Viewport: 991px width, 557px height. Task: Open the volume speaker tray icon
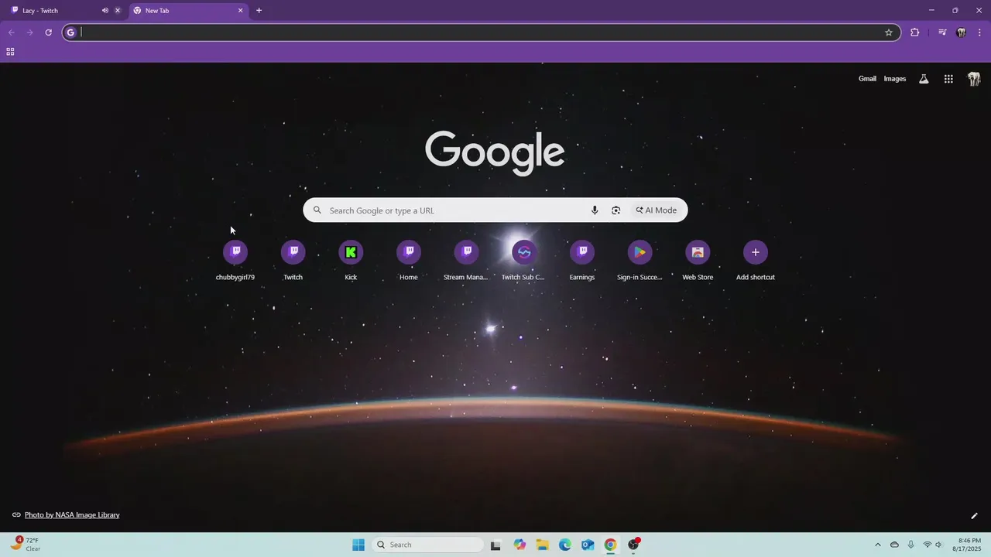tap(939, 545)
